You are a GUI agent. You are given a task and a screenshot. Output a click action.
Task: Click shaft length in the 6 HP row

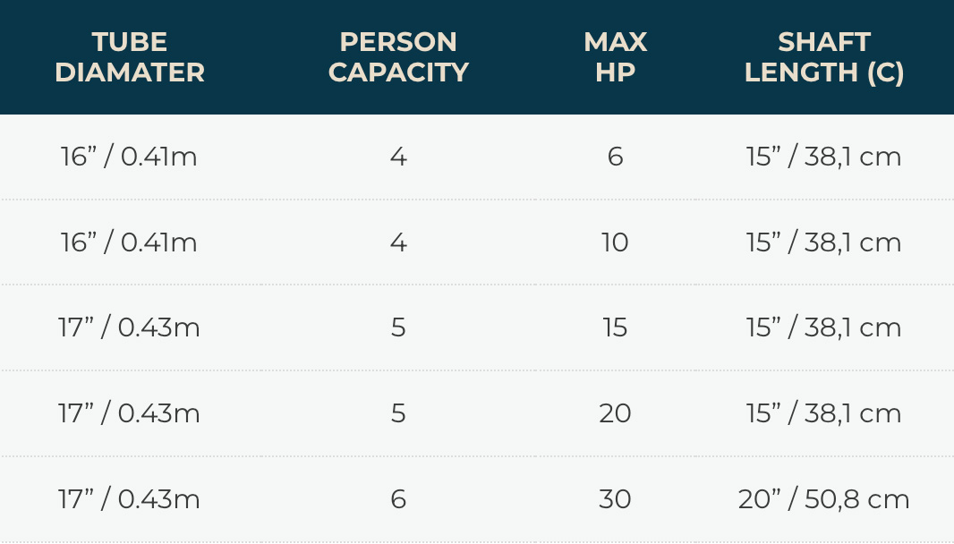(x=824, y=157)
